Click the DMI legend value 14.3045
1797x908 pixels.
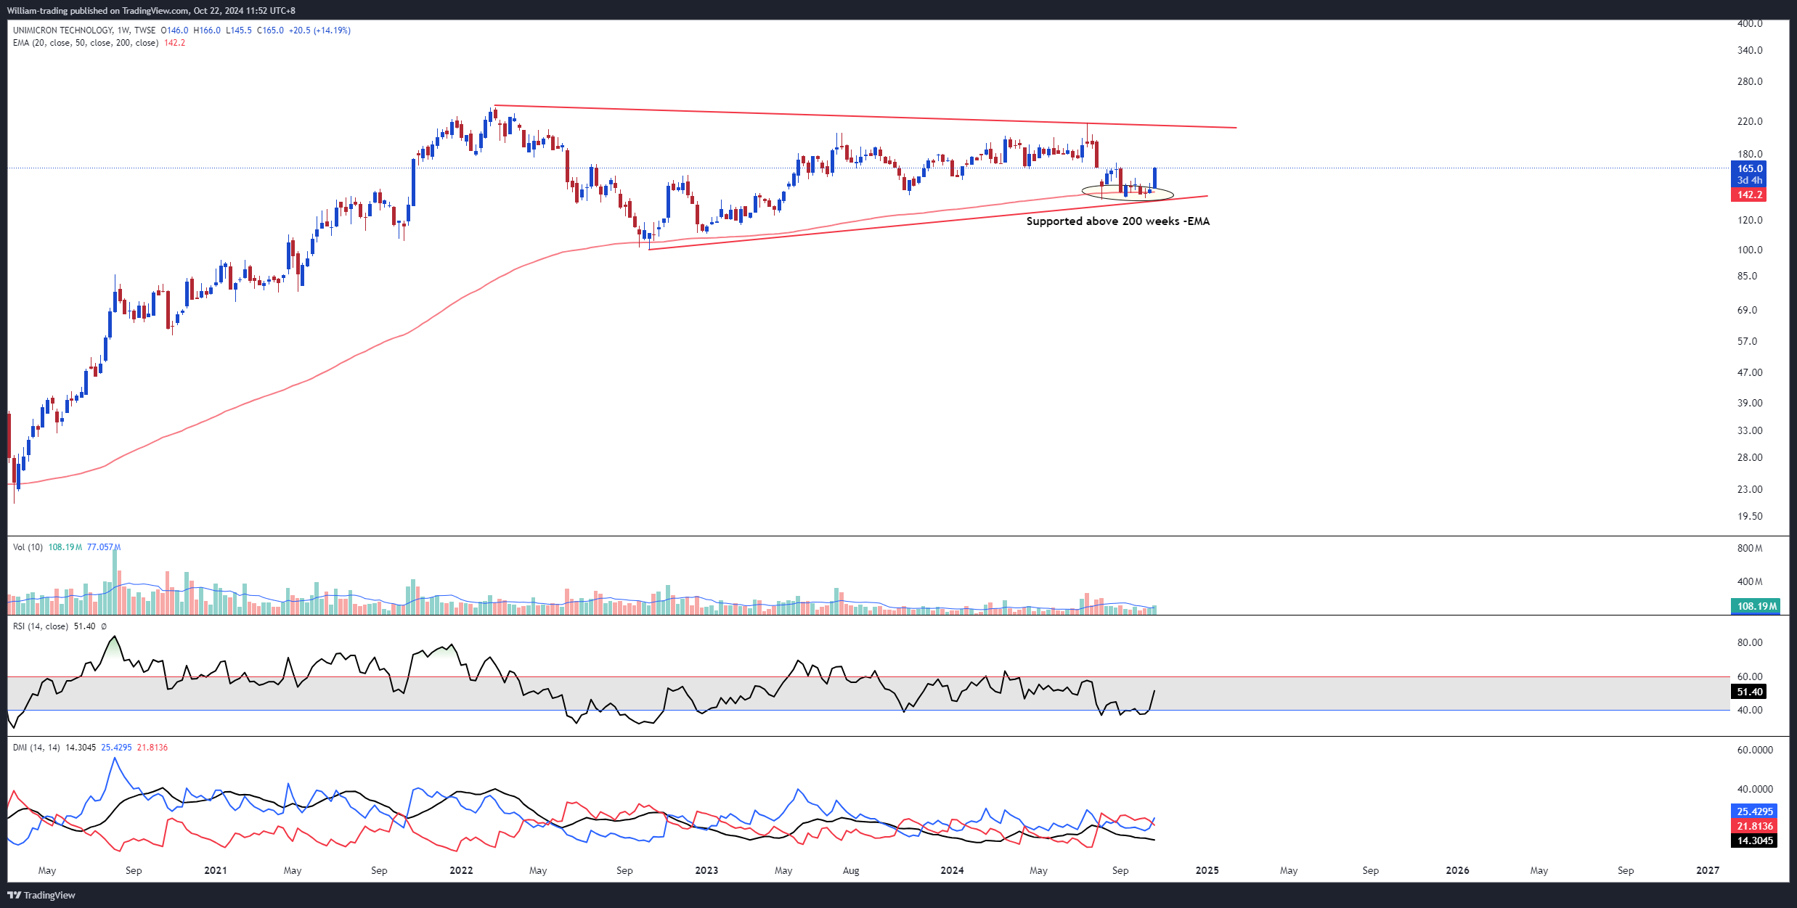click(81, 748)
